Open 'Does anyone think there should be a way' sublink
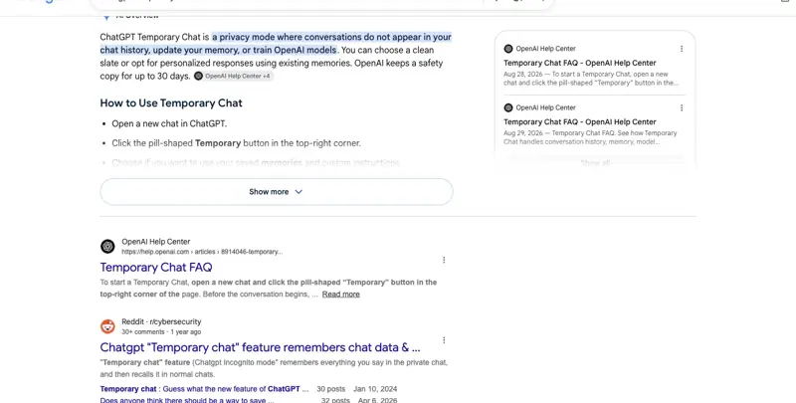796x403 pixels. coord(187,400)
